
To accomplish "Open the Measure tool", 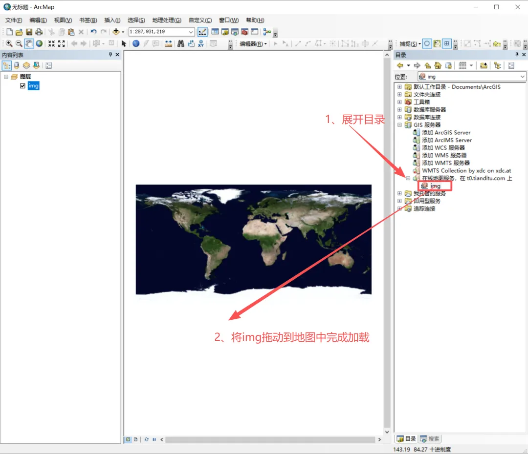I will coord(168,43).
